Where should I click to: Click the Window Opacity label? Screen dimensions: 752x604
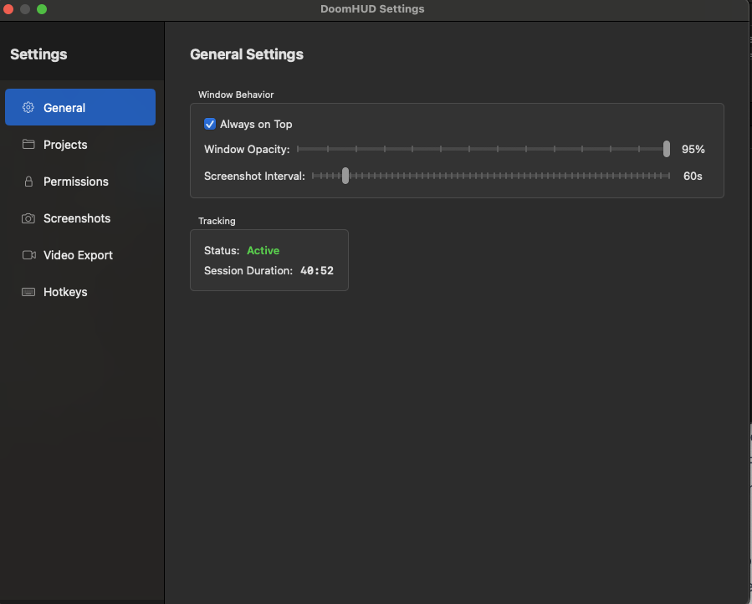[247, 149]
